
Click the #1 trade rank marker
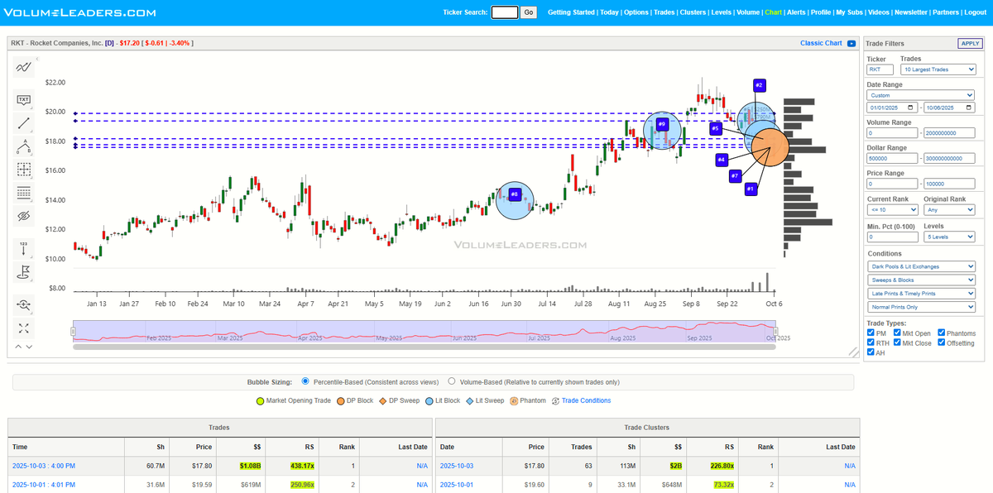(751, 189)
